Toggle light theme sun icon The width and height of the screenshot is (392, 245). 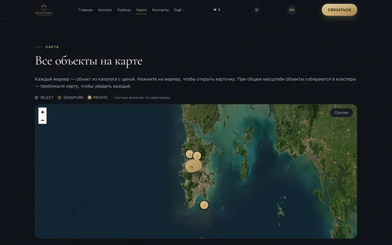point(256,10)
